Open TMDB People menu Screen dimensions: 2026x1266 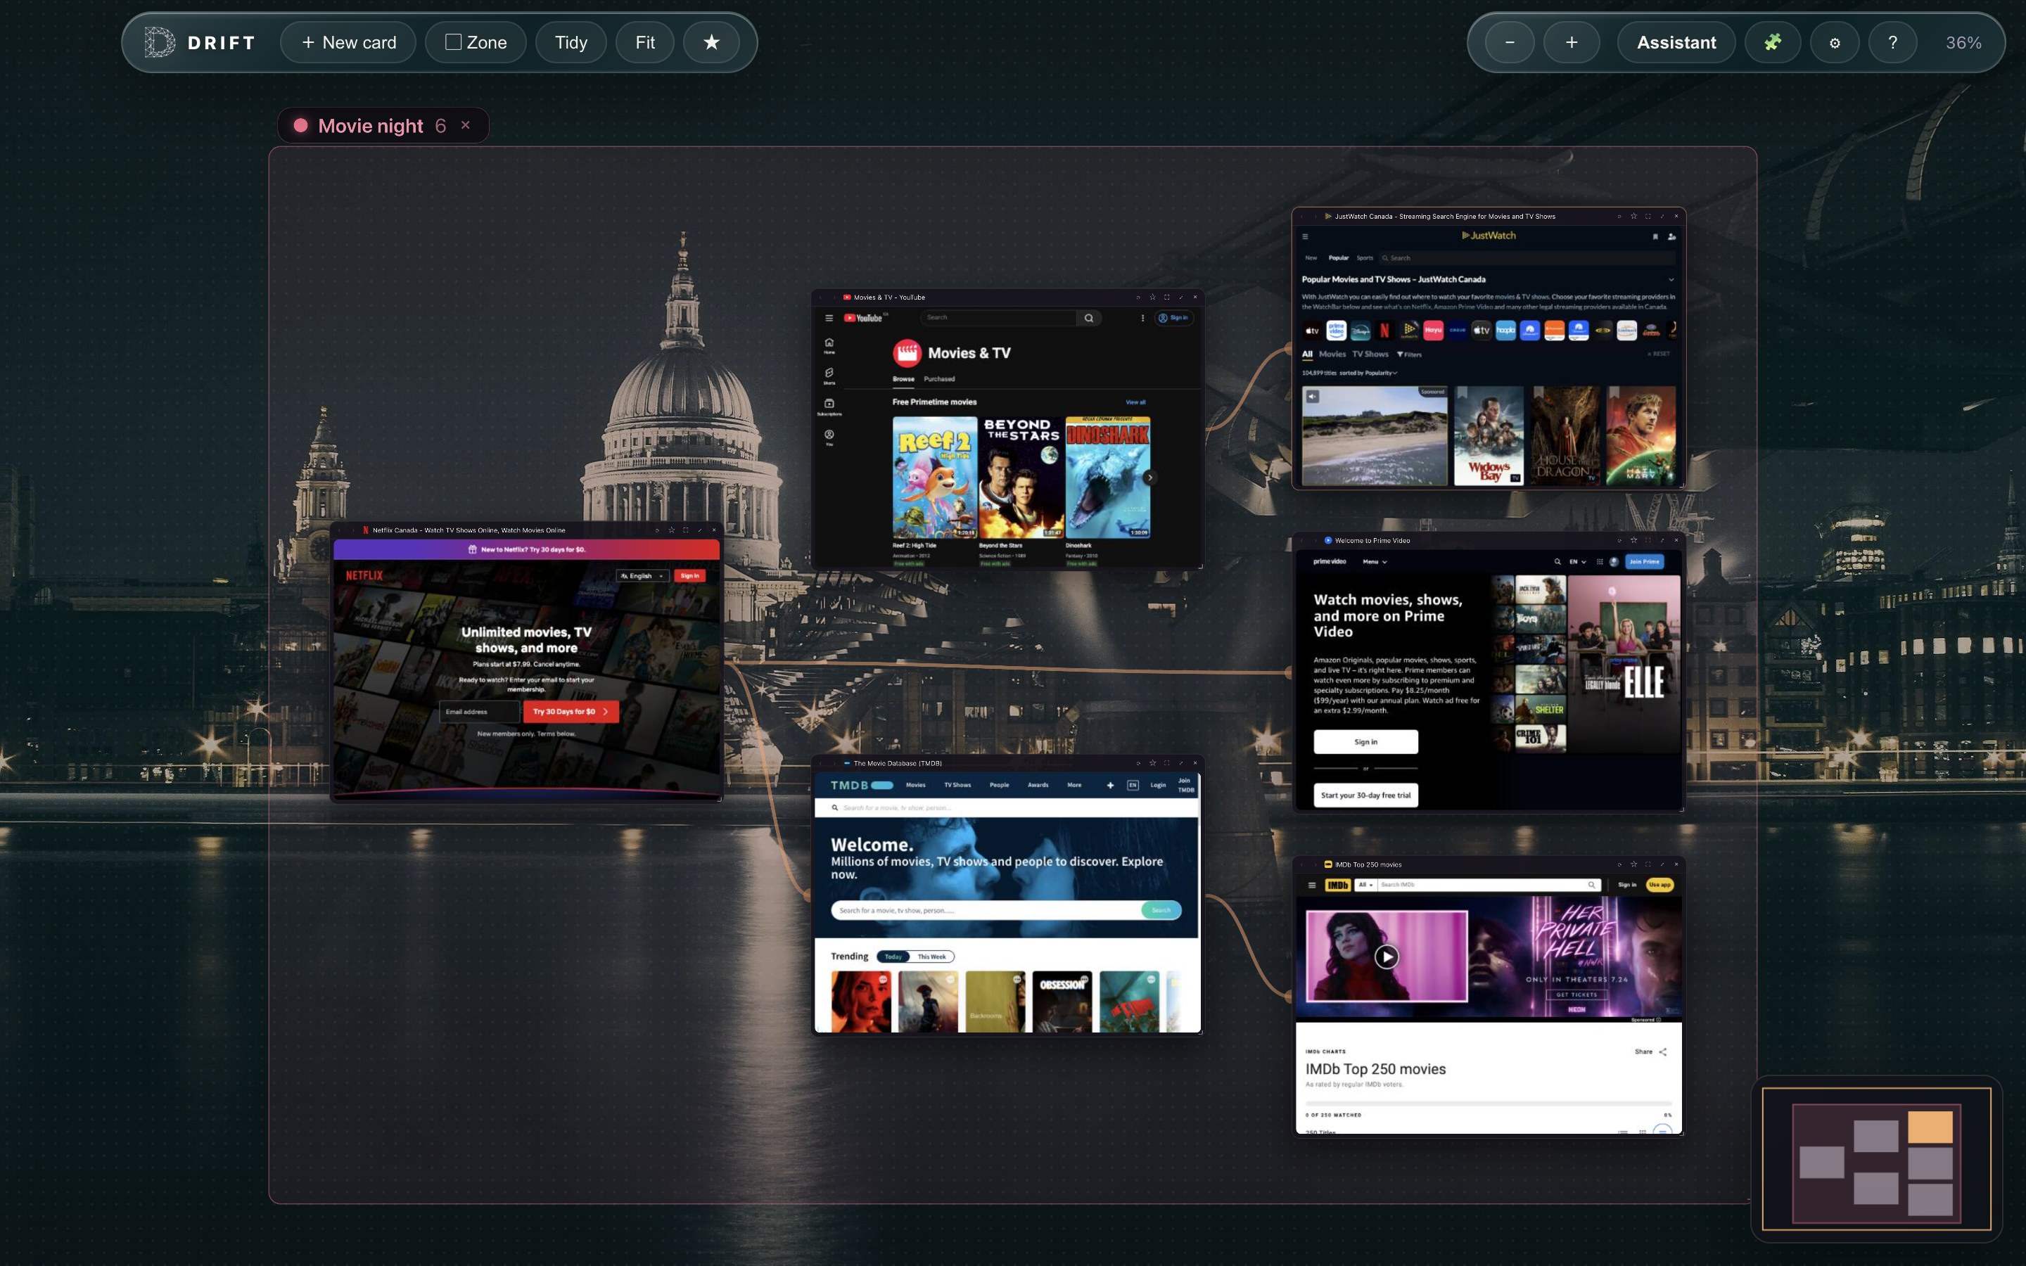click(1000, 786)
